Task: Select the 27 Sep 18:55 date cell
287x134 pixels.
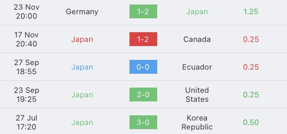Action: tap(26, 67)
